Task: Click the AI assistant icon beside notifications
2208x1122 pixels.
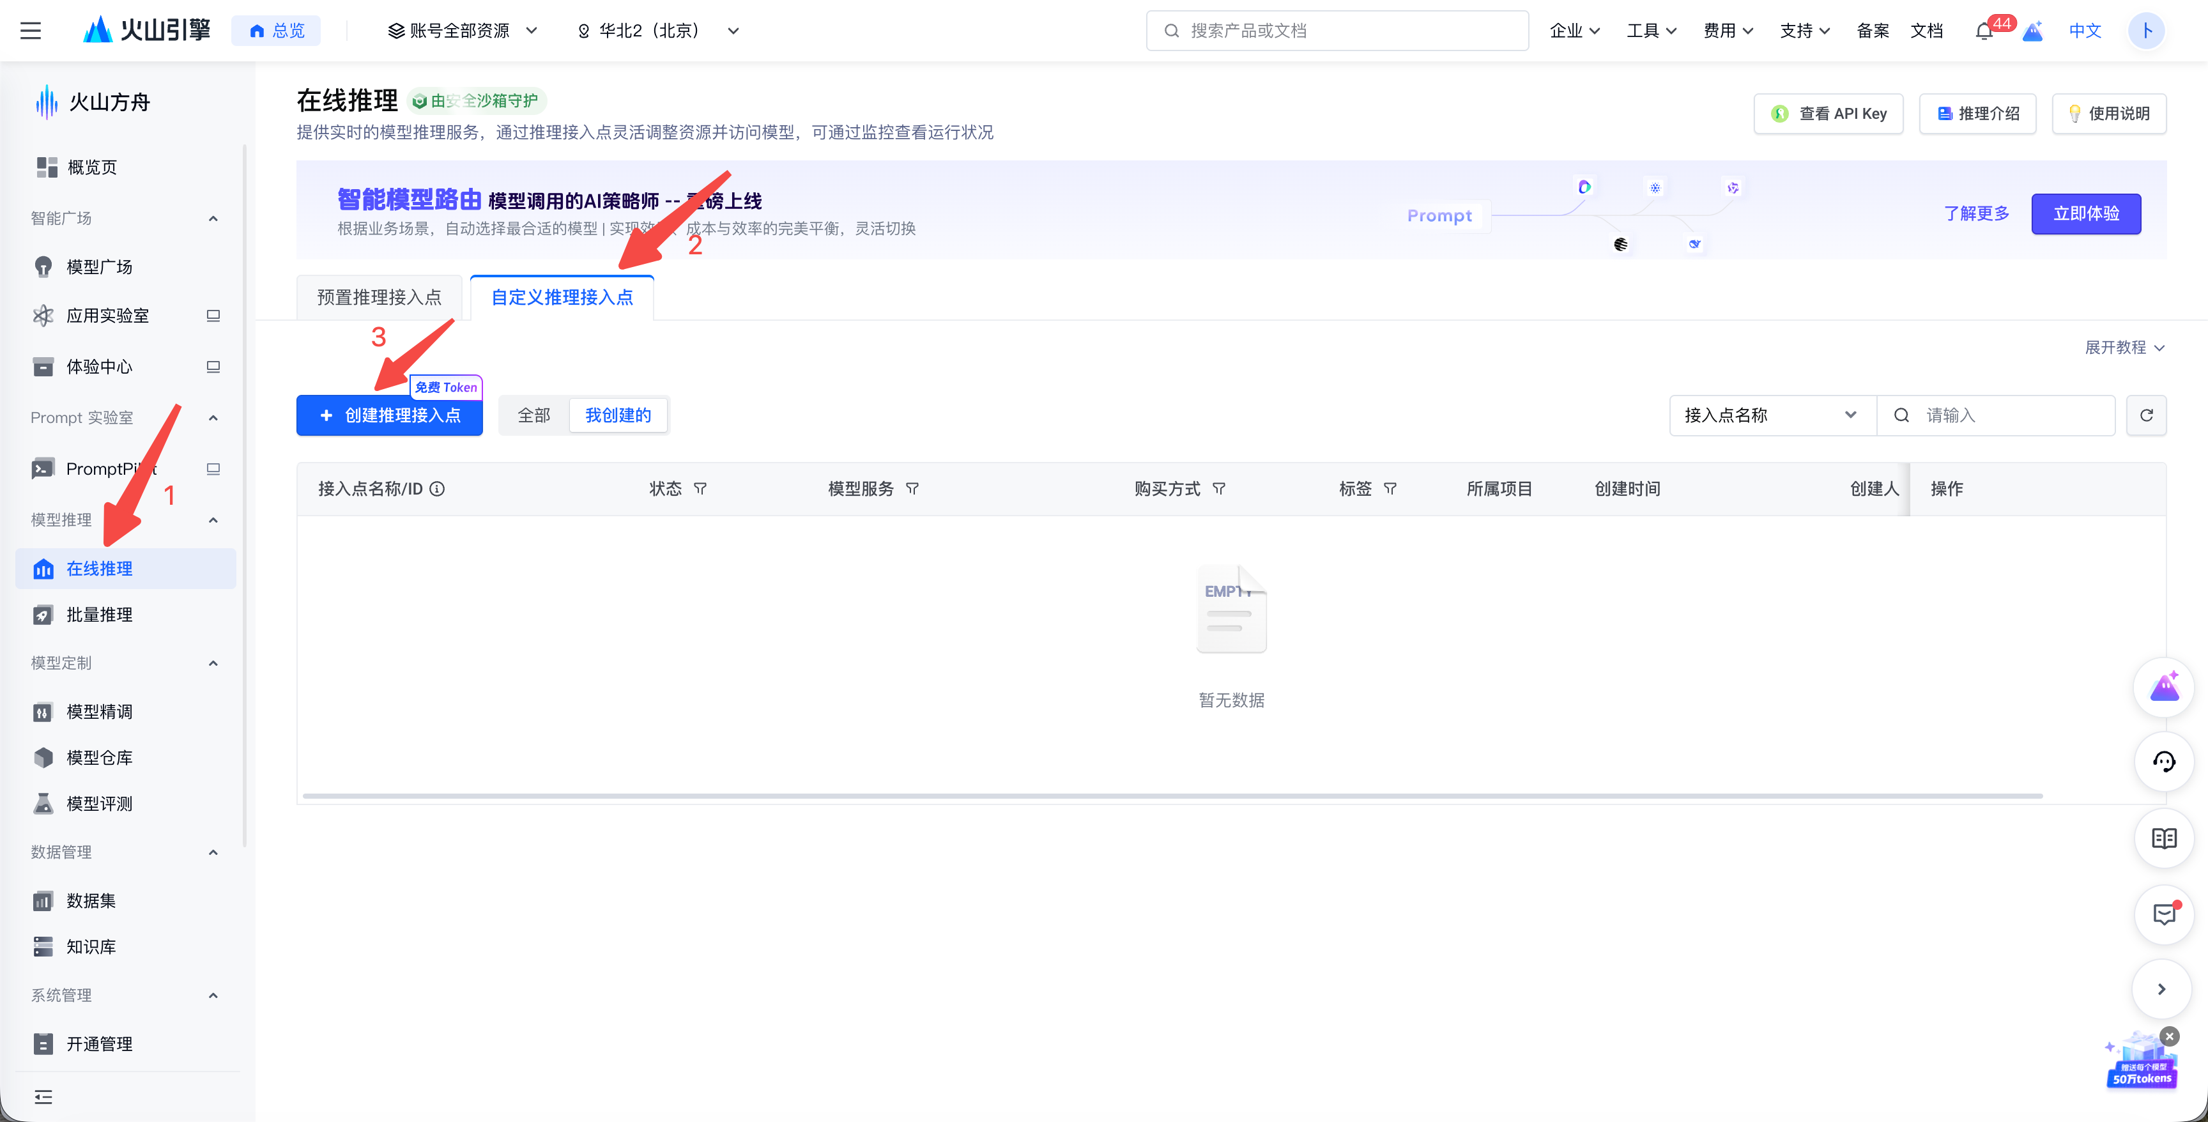Action: click(x=2032, y=32)
